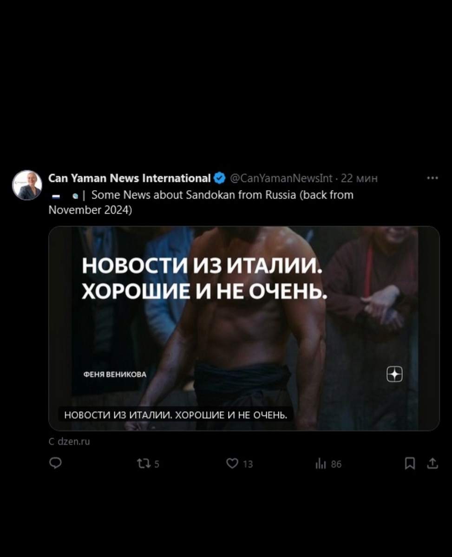Click the author name ФЕНЯ ВЕНИКОВА
452x557 pixels.
[x=114, y=374]
